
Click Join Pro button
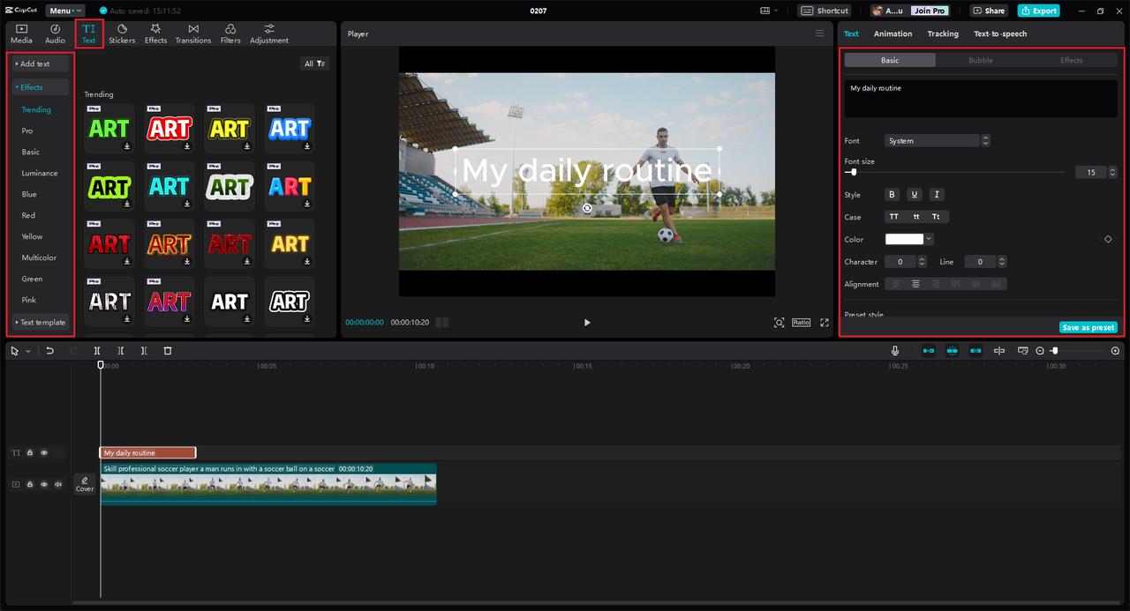(929, 11)
